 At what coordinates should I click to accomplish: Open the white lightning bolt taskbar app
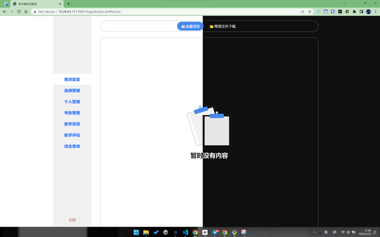(x=205, y=232)
